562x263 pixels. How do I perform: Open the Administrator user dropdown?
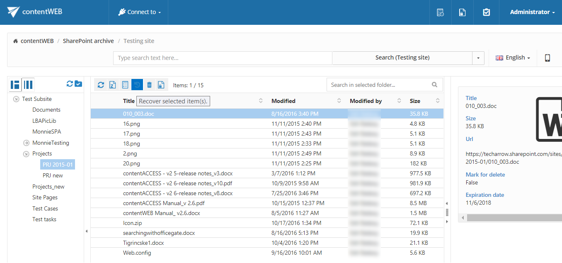[532, 12]
